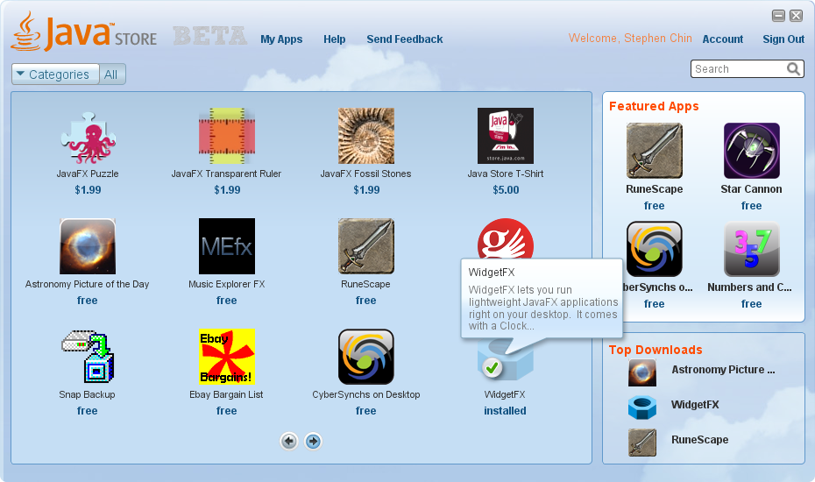This screenshot has height=482, width=815.
Task: Close the Java Store window
Action: [797, 16]
